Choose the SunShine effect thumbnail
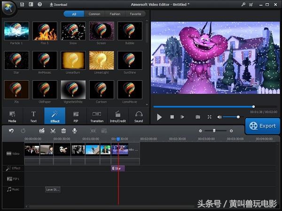 tap(130, 60)
